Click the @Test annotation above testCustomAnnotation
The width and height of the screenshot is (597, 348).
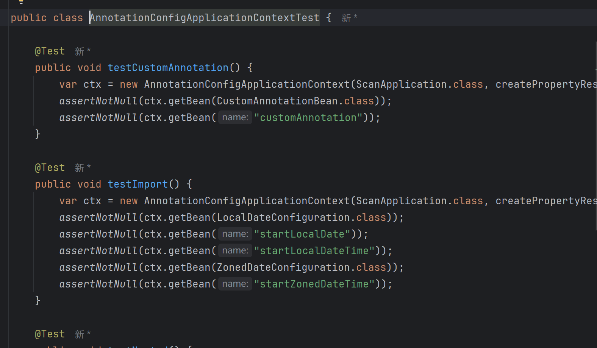coord(50,51)
